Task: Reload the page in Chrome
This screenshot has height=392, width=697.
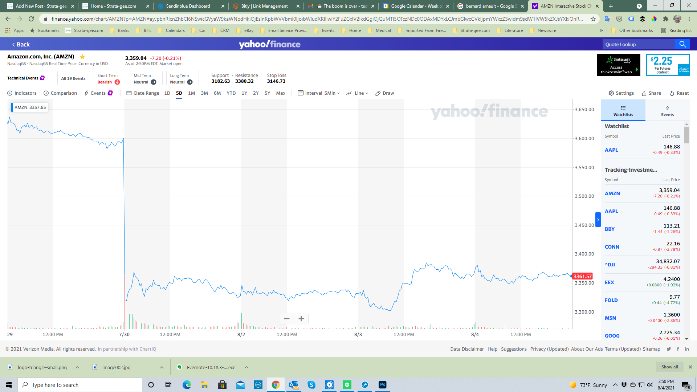Action: point(31,19)
